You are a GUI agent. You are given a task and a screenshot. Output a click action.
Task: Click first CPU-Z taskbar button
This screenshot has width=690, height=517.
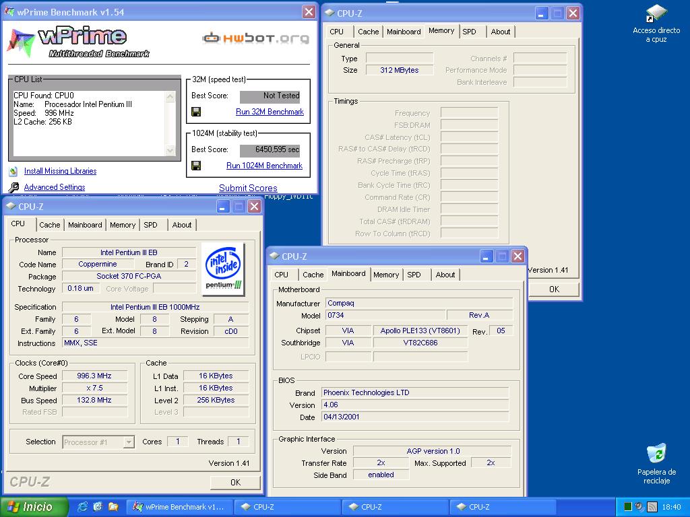[x=286, y=507]
